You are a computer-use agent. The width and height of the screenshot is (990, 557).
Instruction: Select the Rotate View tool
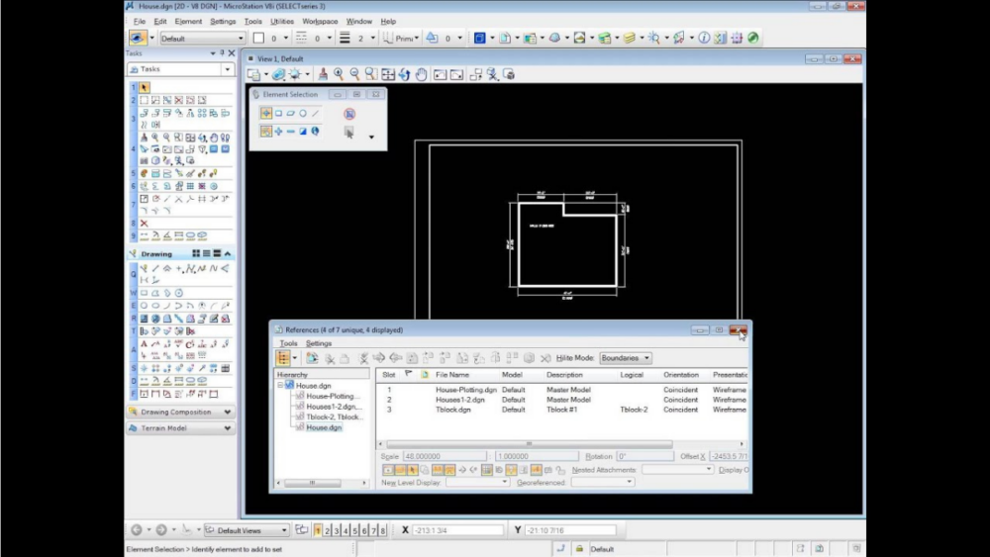click(x=405, y=74)
